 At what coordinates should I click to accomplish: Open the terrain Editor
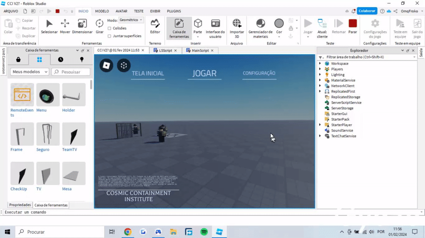tap(155, 27)
